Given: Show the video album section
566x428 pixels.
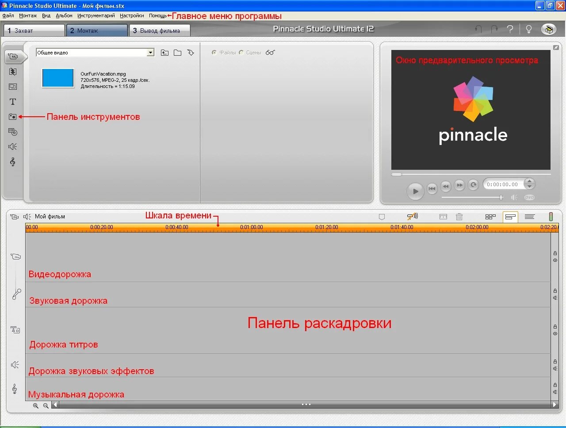Looking at the screenshot, I should [13, 57].
